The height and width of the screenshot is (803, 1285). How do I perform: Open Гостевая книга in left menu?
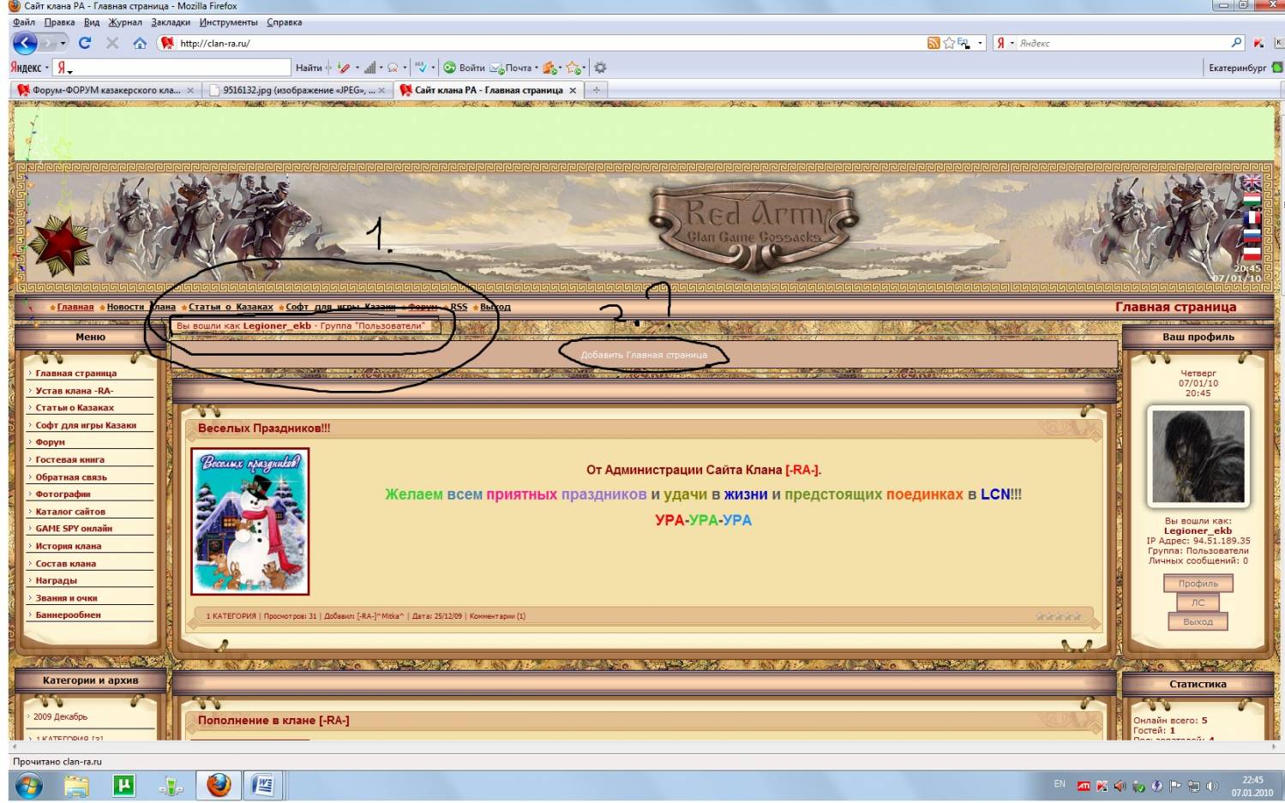tap(70, 459)
